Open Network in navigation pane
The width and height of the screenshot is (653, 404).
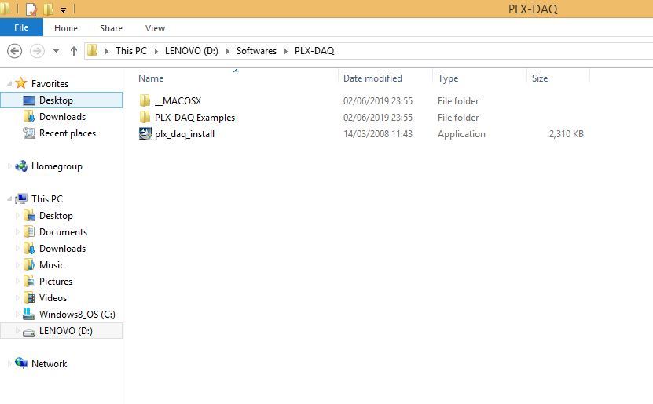point(49,364)
